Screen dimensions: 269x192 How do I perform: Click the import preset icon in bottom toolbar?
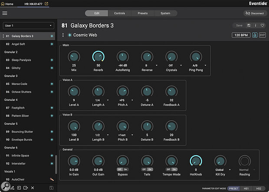click(x=19, y=188)
